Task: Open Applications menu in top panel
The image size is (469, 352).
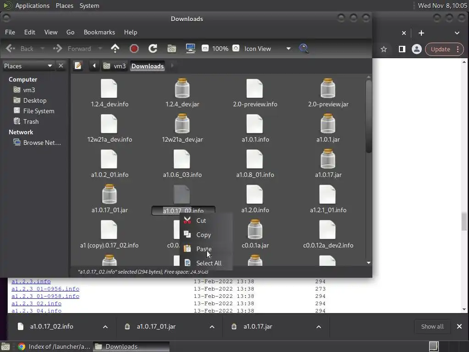Action: tap(33, 5)
